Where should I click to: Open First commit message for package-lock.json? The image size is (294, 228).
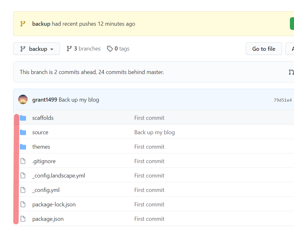point(149,204)
